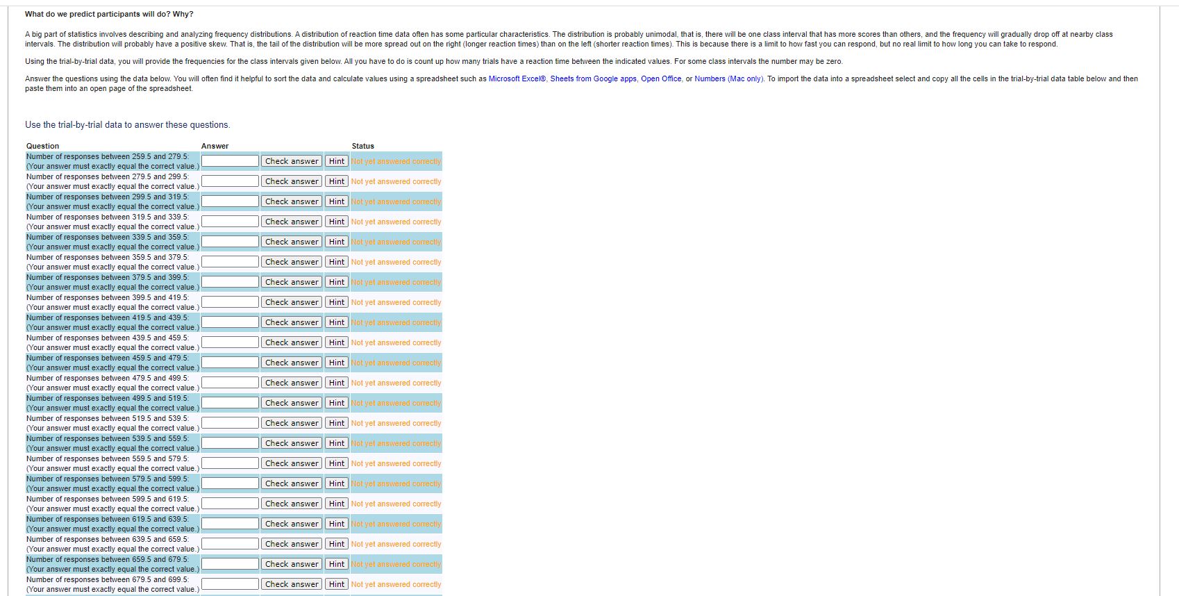The height and width of the screenshot is (596, 1179).
Task: Check answer for 679.5 and 699.5 row
Action: (292, 584)
